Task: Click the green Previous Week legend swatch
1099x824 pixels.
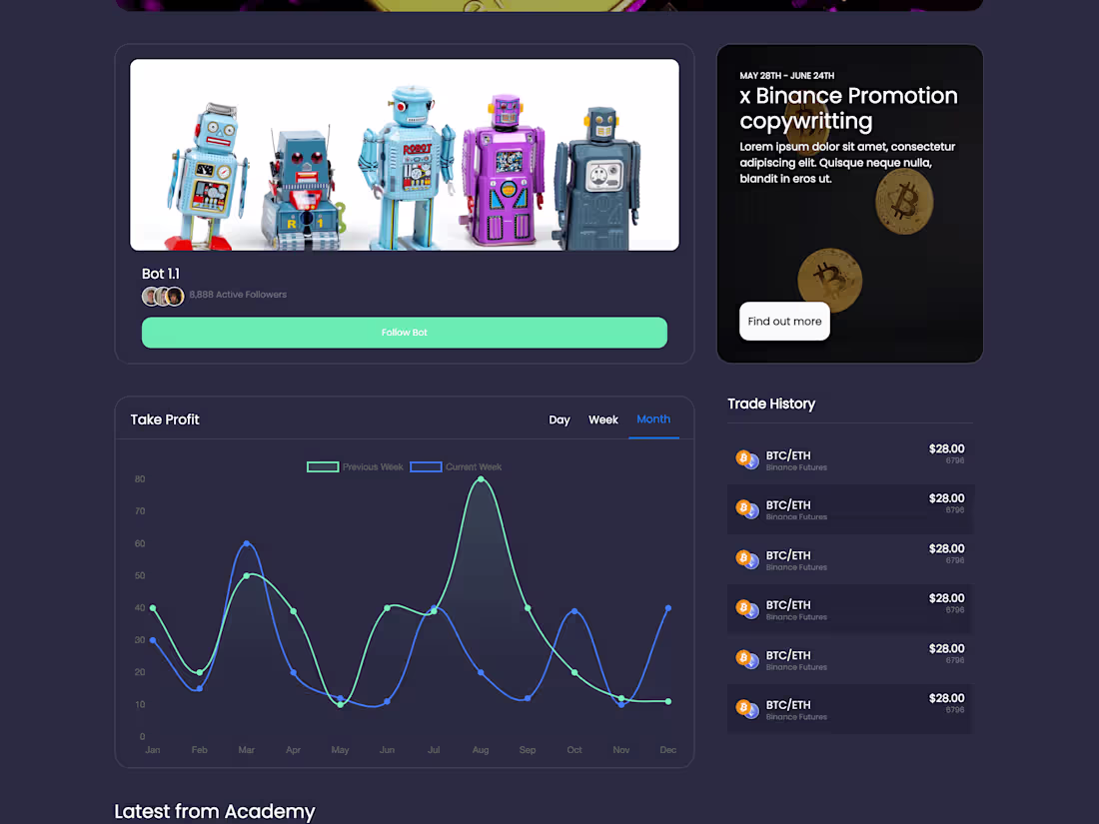Action: [x=322, y=466]
